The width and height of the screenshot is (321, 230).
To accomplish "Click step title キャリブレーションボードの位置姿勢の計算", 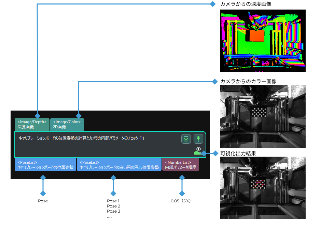I will pos(81,138).
